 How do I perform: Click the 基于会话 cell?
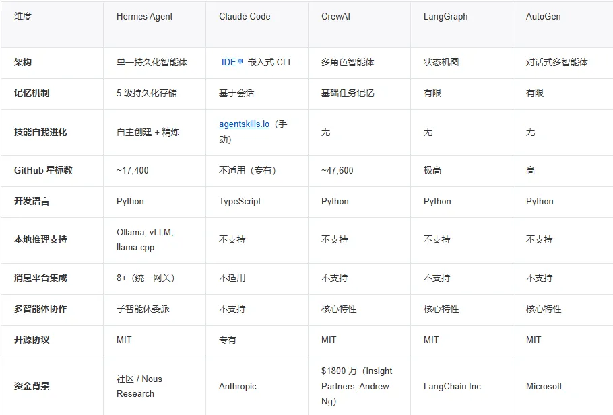click(x=236, y=93)
